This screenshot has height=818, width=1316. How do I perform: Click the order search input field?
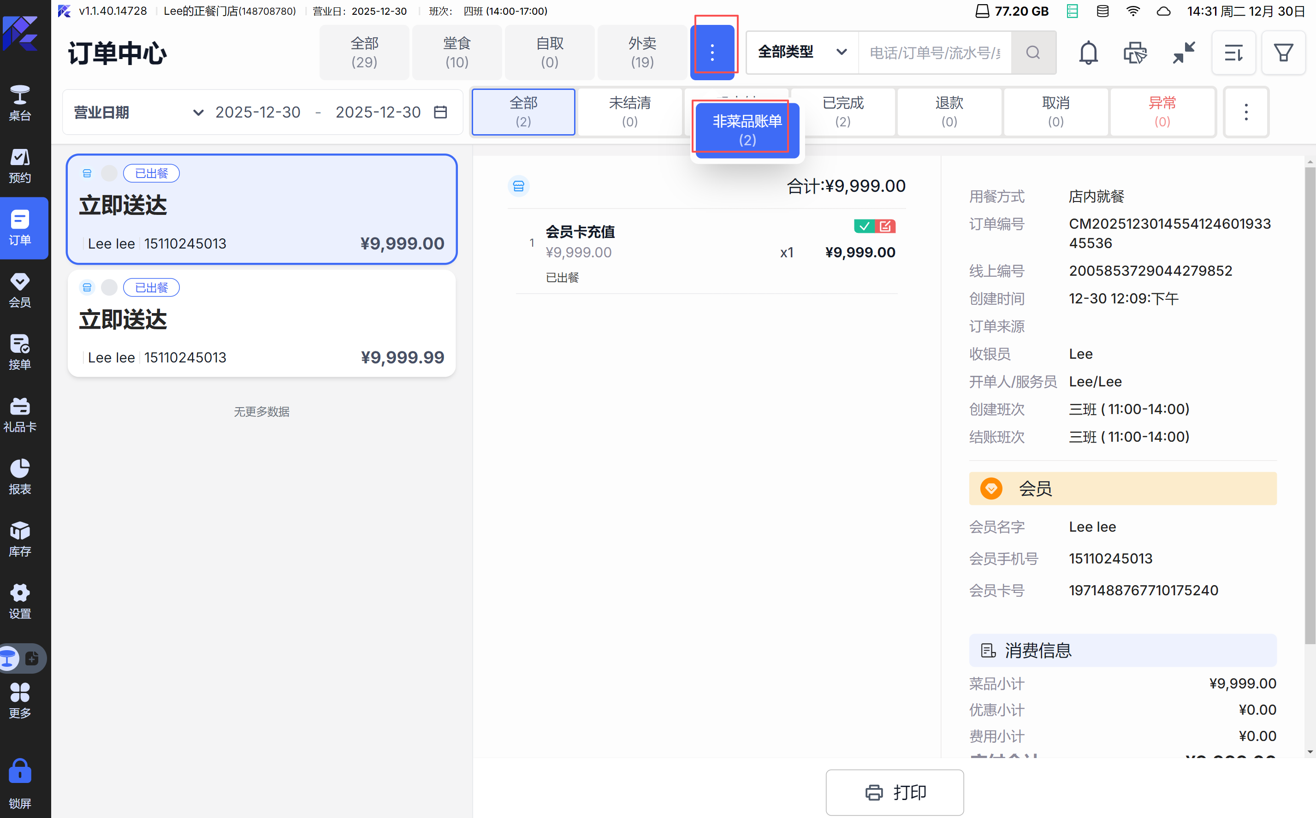(x=935, y=53)
